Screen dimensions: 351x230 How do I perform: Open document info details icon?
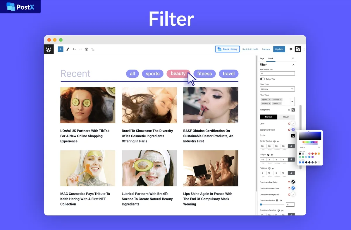87,49
